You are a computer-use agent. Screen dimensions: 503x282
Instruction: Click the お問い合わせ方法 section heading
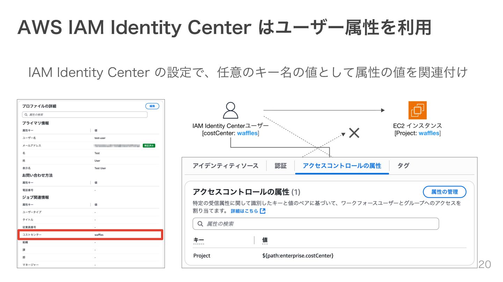point(37,175)
